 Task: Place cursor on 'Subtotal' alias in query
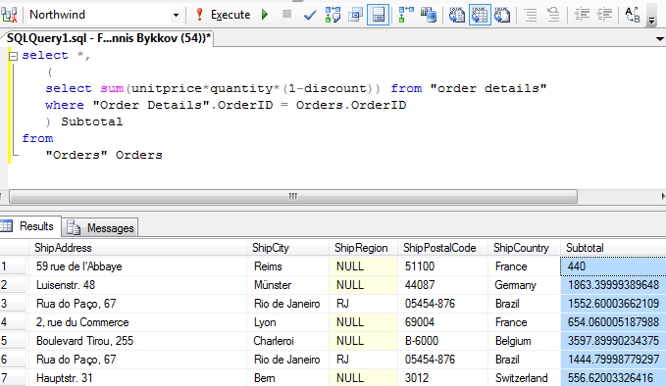coord(92,121)
